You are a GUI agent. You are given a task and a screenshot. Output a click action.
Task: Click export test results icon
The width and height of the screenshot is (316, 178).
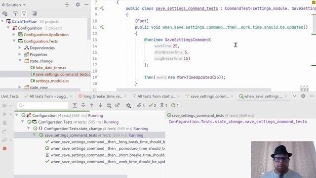pos(118,105)
